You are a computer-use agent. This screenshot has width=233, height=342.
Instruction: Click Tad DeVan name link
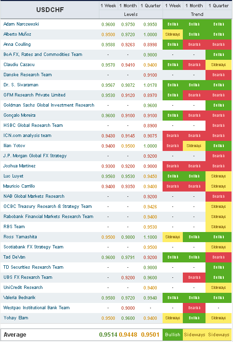pyautogui.click(x=14, y=257)
